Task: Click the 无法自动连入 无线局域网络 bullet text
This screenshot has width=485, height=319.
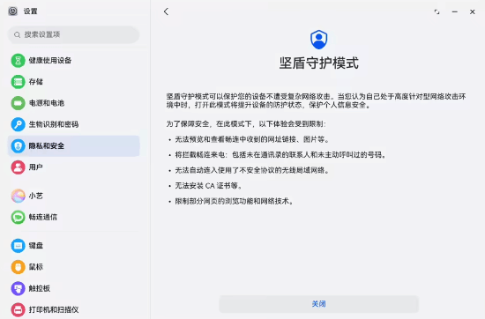Action: click(252, 170)
